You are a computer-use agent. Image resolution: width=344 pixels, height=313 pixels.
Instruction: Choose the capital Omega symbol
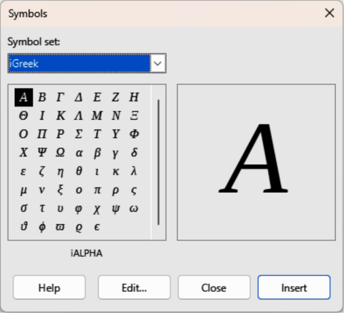coord(61,153)
